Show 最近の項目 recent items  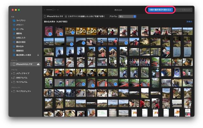pyautogui.click(x=21, y=42)
